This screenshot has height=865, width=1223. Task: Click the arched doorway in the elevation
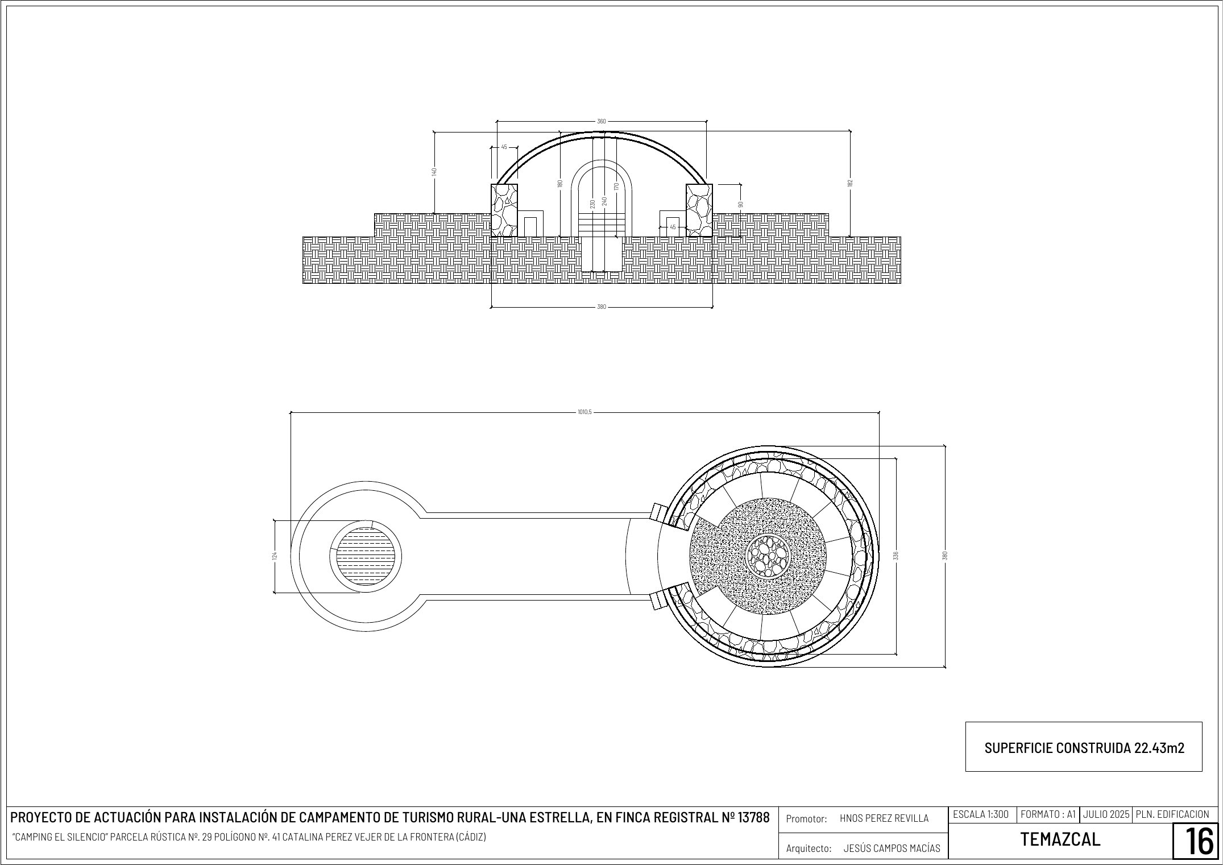point(602,198)
